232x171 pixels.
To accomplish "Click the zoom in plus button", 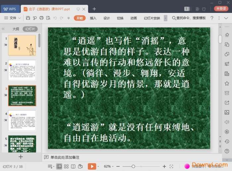I will click(x=164, y=166).
